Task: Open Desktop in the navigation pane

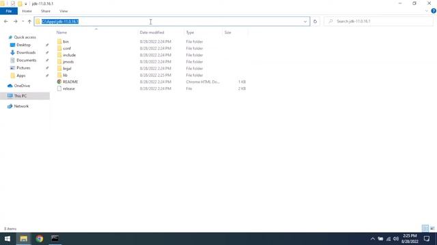Action: (23, 45)
